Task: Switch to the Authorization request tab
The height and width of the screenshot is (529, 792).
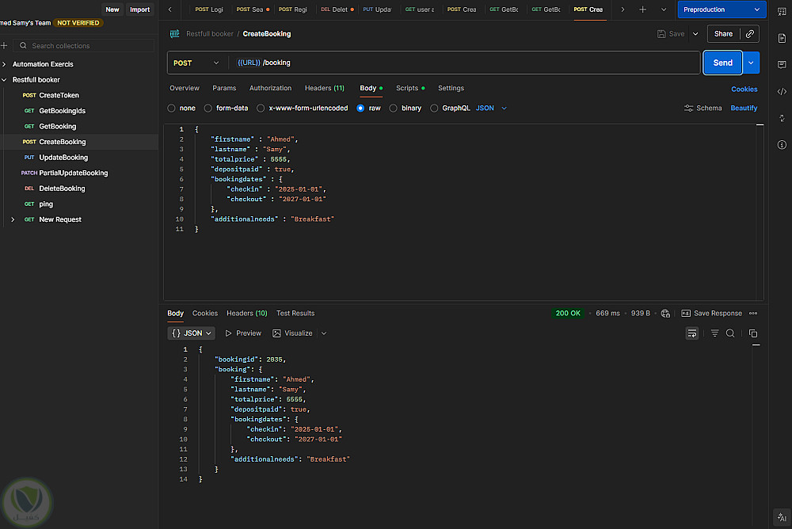Action: click(270, 88)
